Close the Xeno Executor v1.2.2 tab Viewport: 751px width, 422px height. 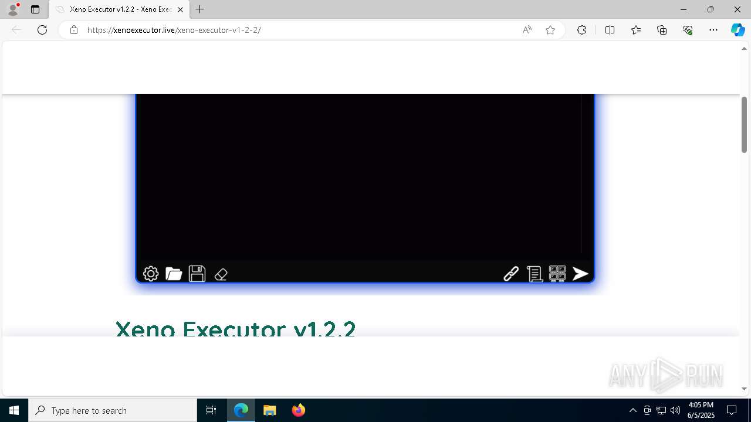(180, 9)
